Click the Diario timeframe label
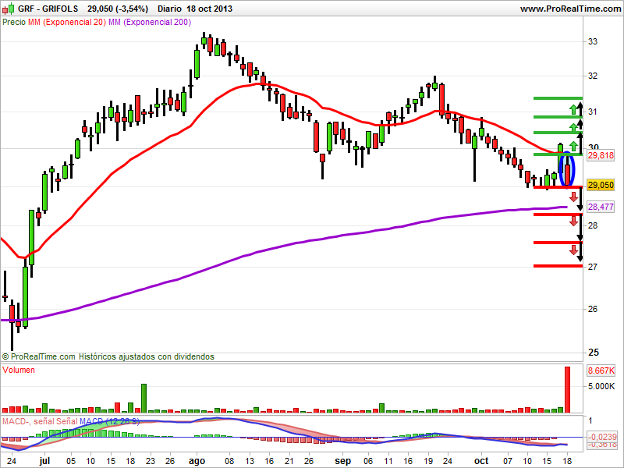The height and width of the screenshot is (468, 624). [x=170, y=9]
